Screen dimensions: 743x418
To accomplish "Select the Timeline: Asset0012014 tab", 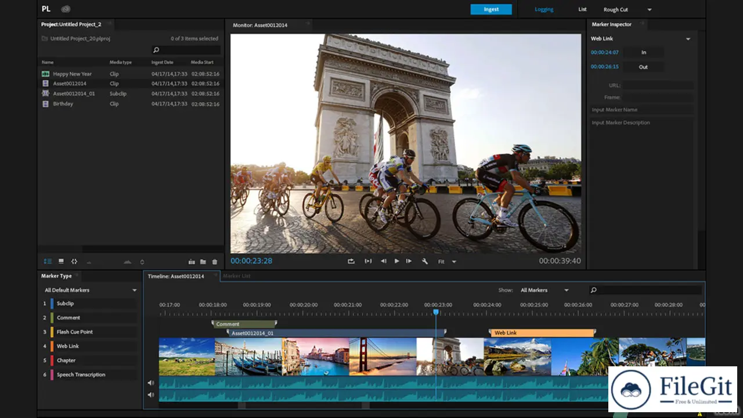I will 176,276.
